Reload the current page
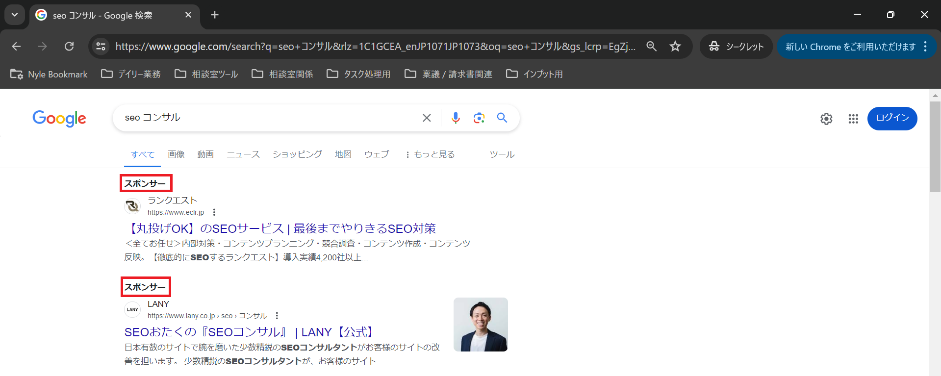The height and width of the screenshot is (376, 941). click(x=69, y=46)
